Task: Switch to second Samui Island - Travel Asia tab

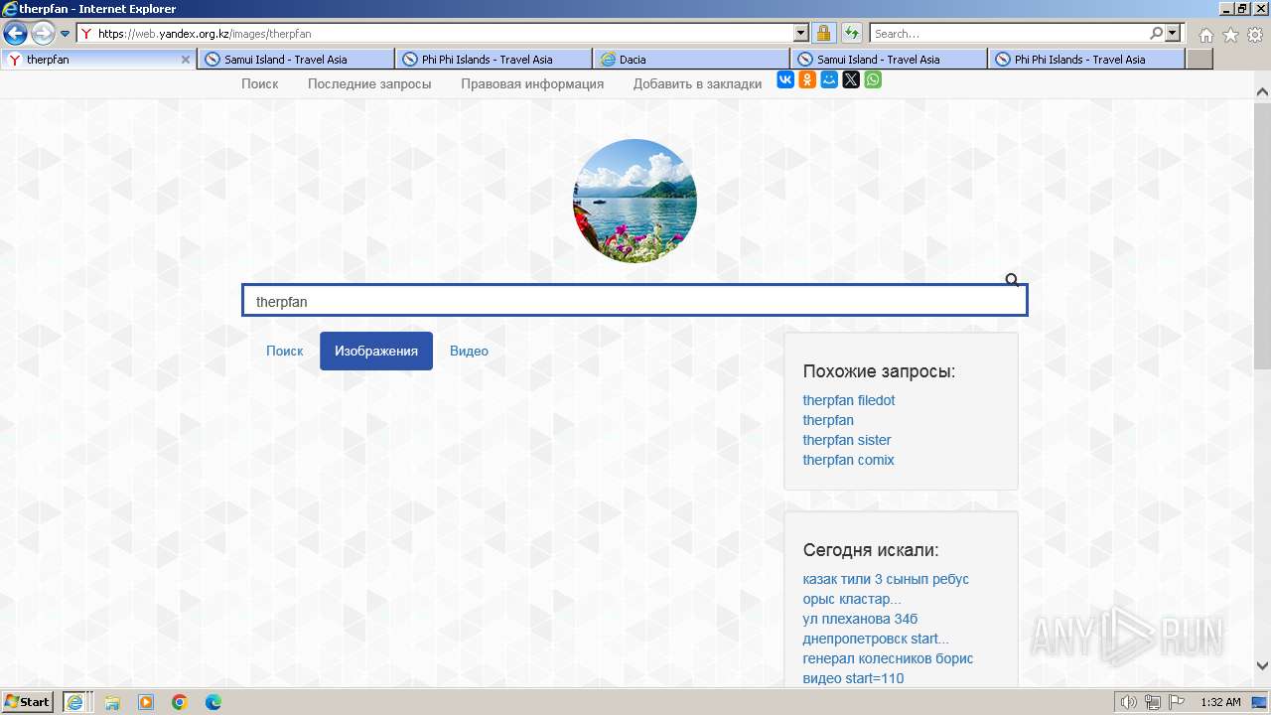Action: pyautogui.click(x=889, y=60)
